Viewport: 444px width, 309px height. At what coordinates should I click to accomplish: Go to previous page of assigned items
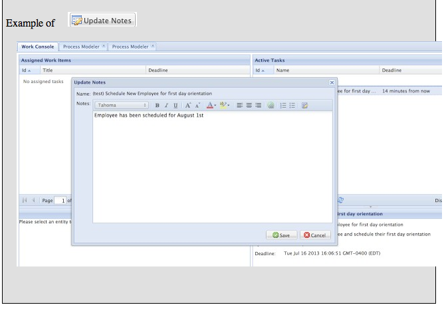pyautogui.click(x=33, y=200)
